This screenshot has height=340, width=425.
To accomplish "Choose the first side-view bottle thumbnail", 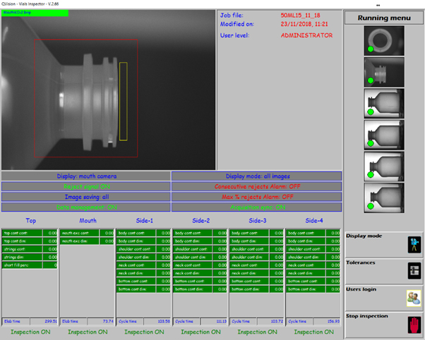I will click(x=383, y=103).
